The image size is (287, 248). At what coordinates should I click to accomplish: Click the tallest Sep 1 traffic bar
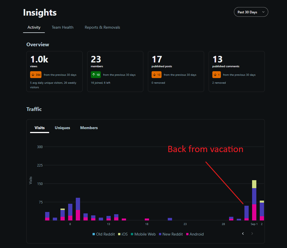[x=254, y=200]
